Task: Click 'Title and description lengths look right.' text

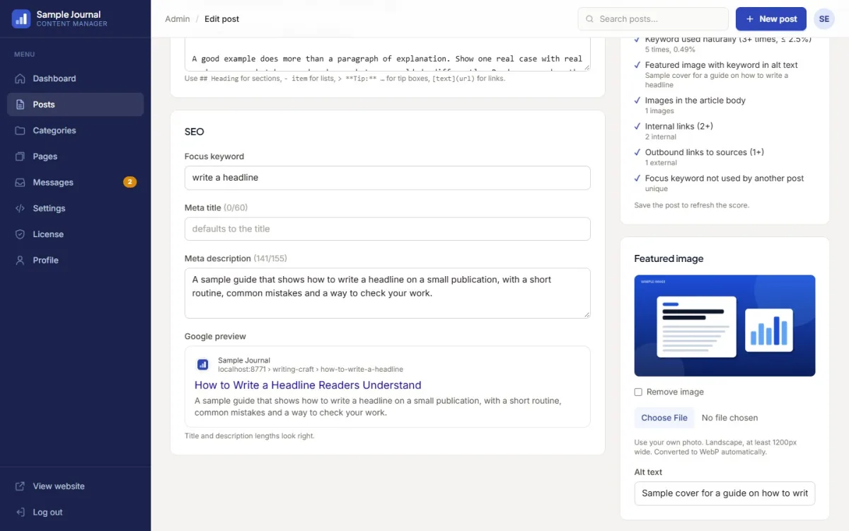Action: [x=250, y=436]
